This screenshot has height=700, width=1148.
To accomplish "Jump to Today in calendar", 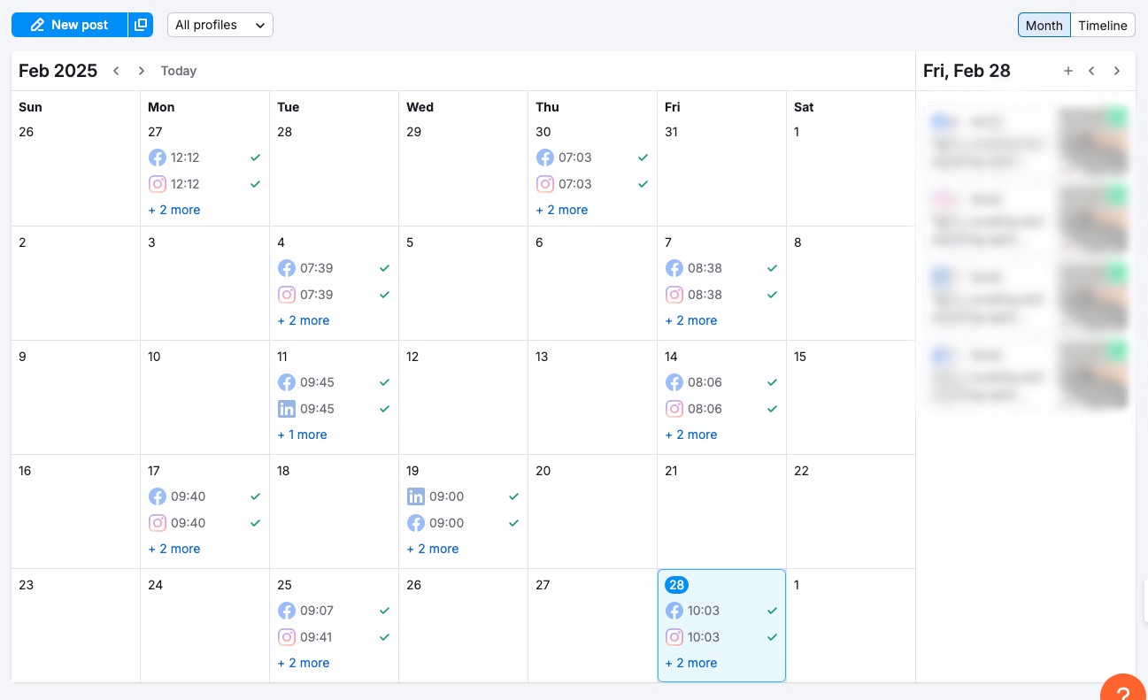I will (179, 71).
